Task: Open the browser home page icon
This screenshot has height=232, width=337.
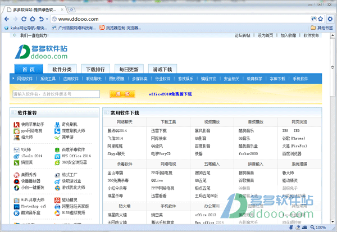Action: (33, 19)
